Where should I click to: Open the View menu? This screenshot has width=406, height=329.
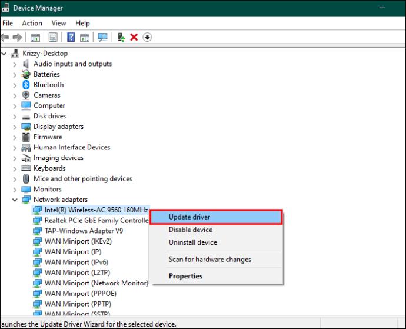click(x=59, y=23)
